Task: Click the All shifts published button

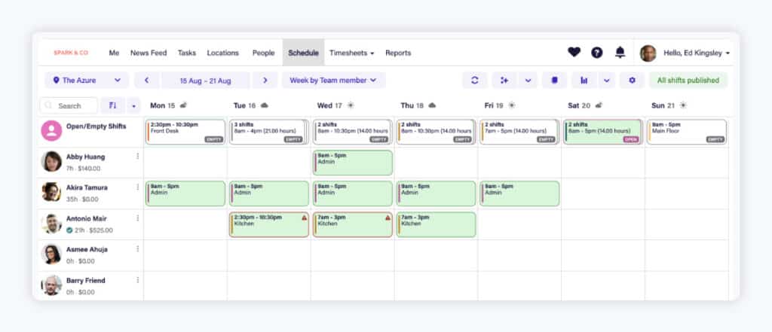Action: click(x=688, y=80)
